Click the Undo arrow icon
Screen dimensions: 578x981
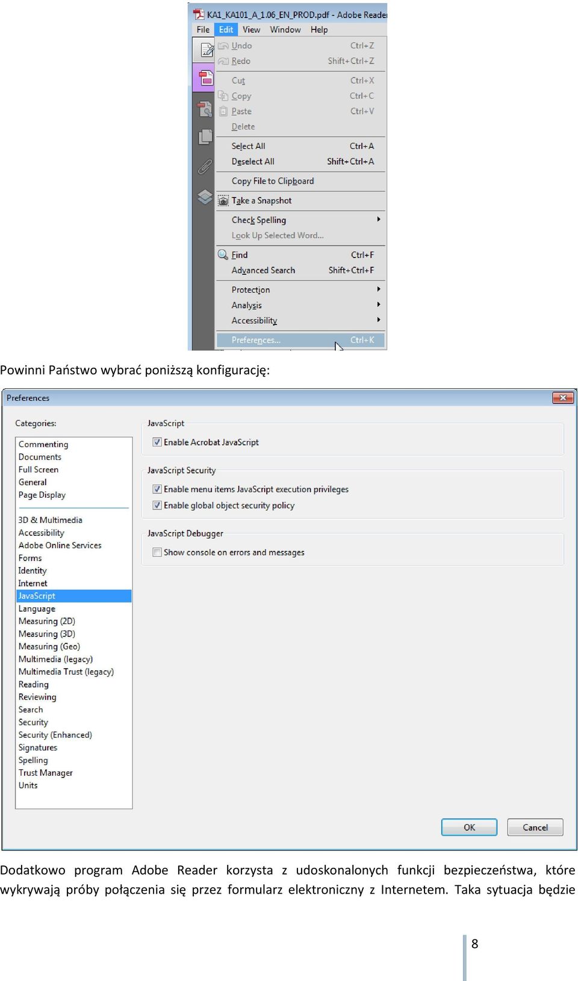click(223, 46)
